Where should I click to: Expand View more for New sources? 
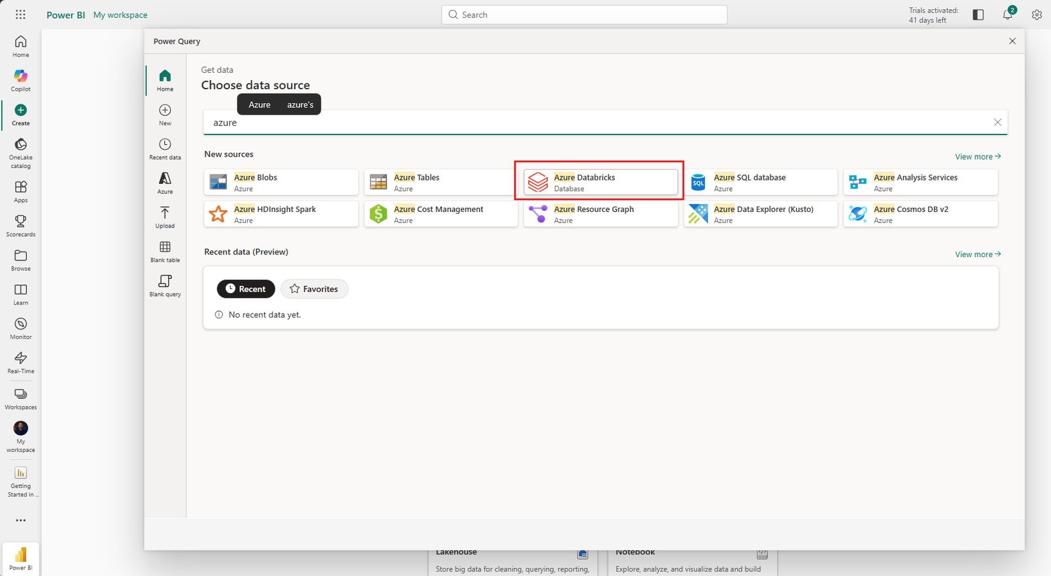[x=977, y=157]
